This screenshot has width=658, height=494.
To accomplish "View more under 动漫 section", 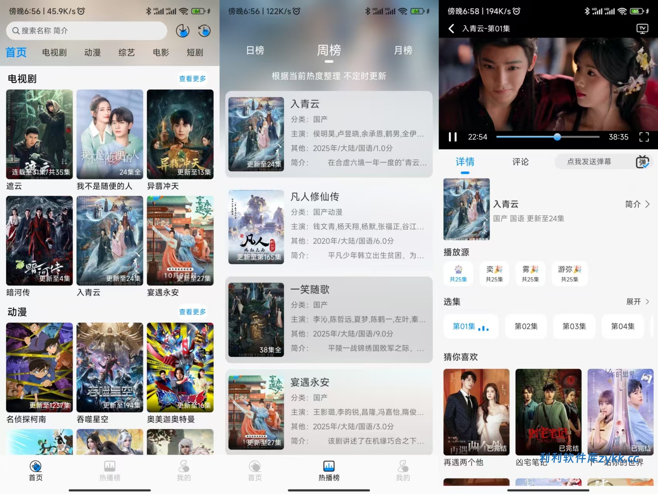I will [192, 312].
